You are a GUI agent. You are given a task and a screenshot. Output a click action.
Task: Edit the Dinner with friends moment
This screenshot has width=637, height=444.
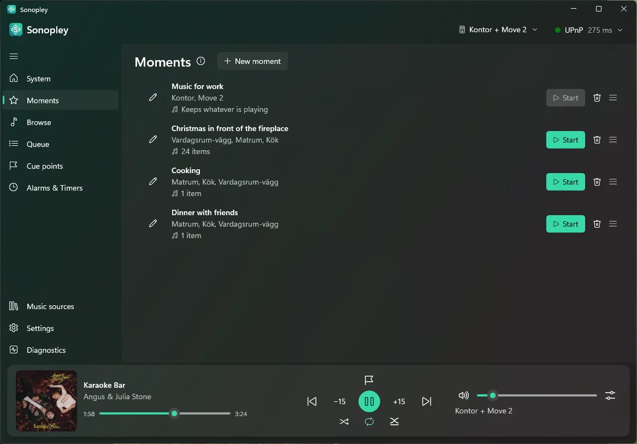(153, 224)
